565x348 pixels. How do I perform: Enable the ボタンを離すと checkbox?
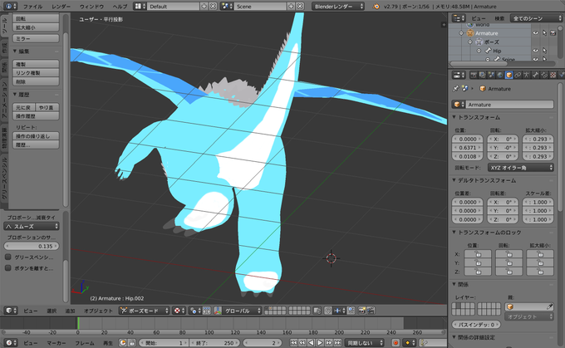8,268
